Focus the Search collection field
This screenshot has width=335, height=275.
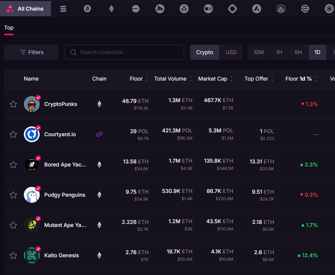[124, 52]
